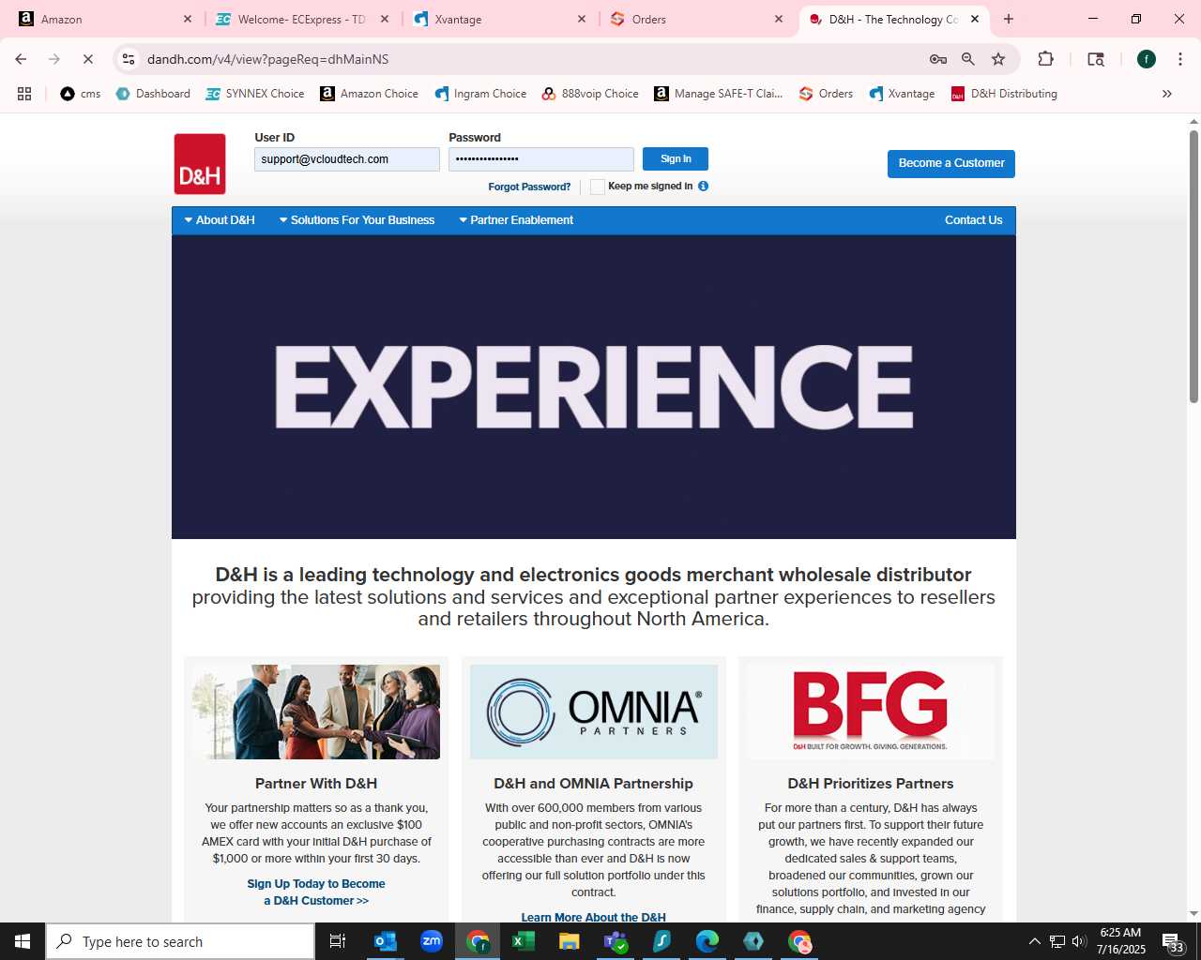Viewport: 1201px width, 960px height.
Task: Expand the About D&H menu
Action: [220, 220]
